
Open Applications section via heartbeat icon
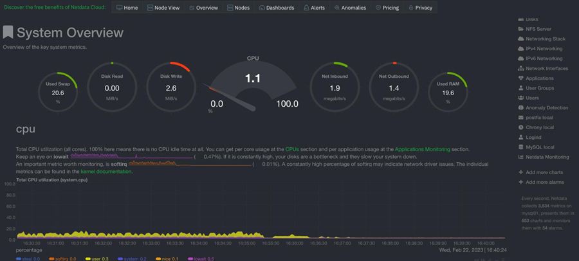click(x=520, y=78)
